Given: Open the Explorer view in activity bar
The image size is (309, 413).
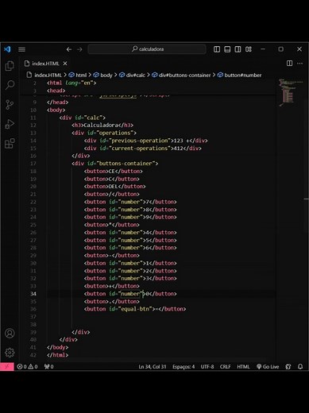Looking at the screenshot, I should pos(10,66).
